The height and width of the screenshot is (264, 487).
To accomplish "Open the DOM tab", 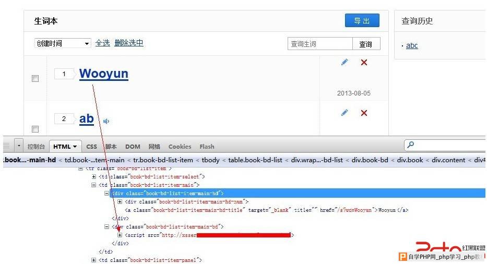I will [x=133, y=147].
